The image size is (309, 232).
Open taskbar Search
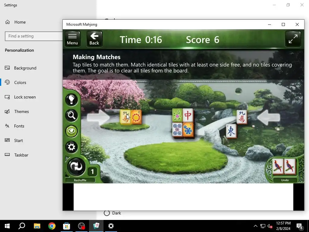click(22, 226)
